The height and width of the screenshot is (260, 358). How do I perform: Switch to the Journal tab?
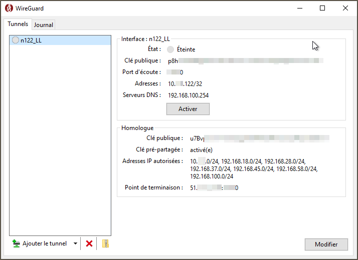[44, 25]
